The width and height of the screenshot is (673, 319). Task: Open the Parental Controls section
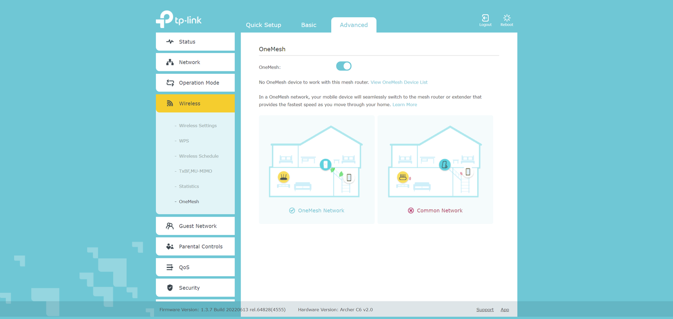tap(195, 246)
